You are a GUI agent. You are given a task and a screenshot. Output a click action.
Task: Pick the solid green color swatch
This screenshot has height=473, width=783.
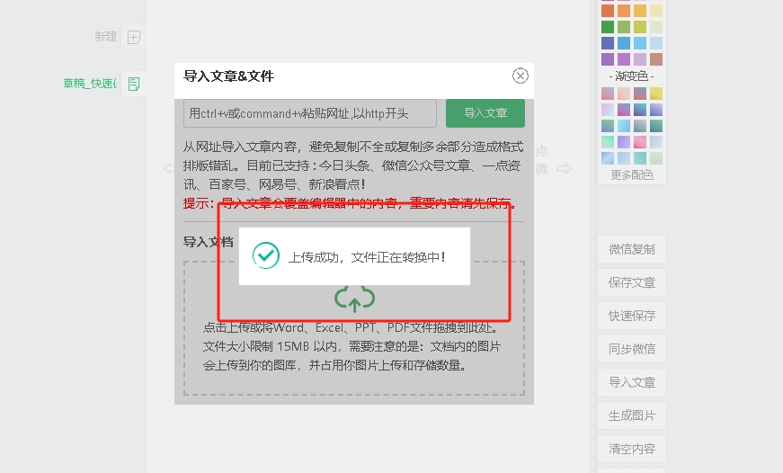pyautogui.click(x=608, y=27)
